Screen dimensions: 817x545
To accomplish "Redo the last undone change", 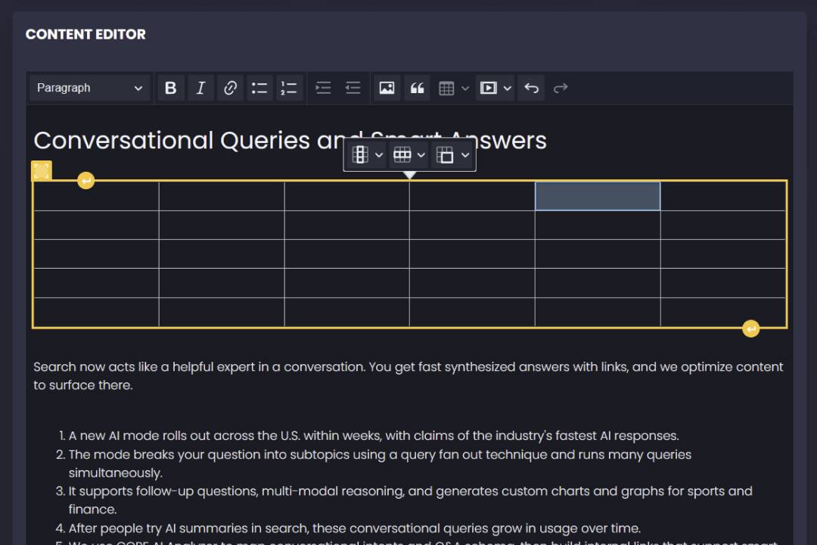I will pyautogui.click(x=561, y=88).
